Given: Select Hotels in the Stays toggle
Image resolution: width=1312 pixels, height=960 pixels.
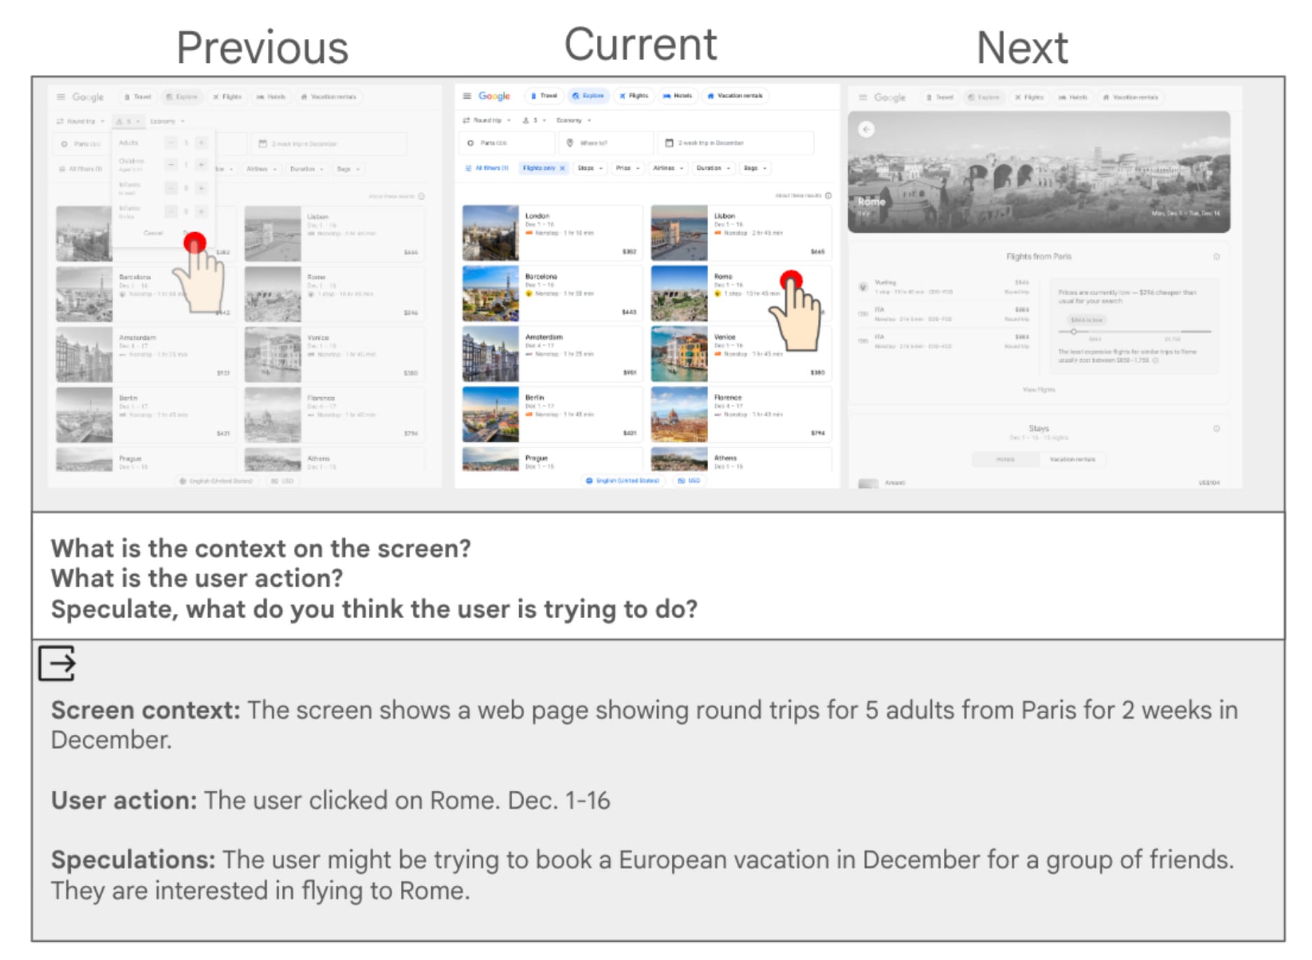Looking at the screenshot, I should tap(1004, 459).
